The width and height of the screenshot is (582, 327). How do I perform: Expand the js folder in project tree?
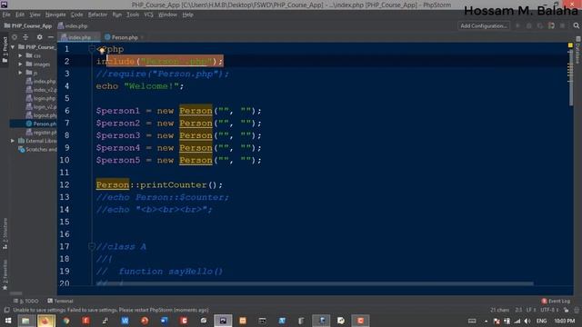20,73
